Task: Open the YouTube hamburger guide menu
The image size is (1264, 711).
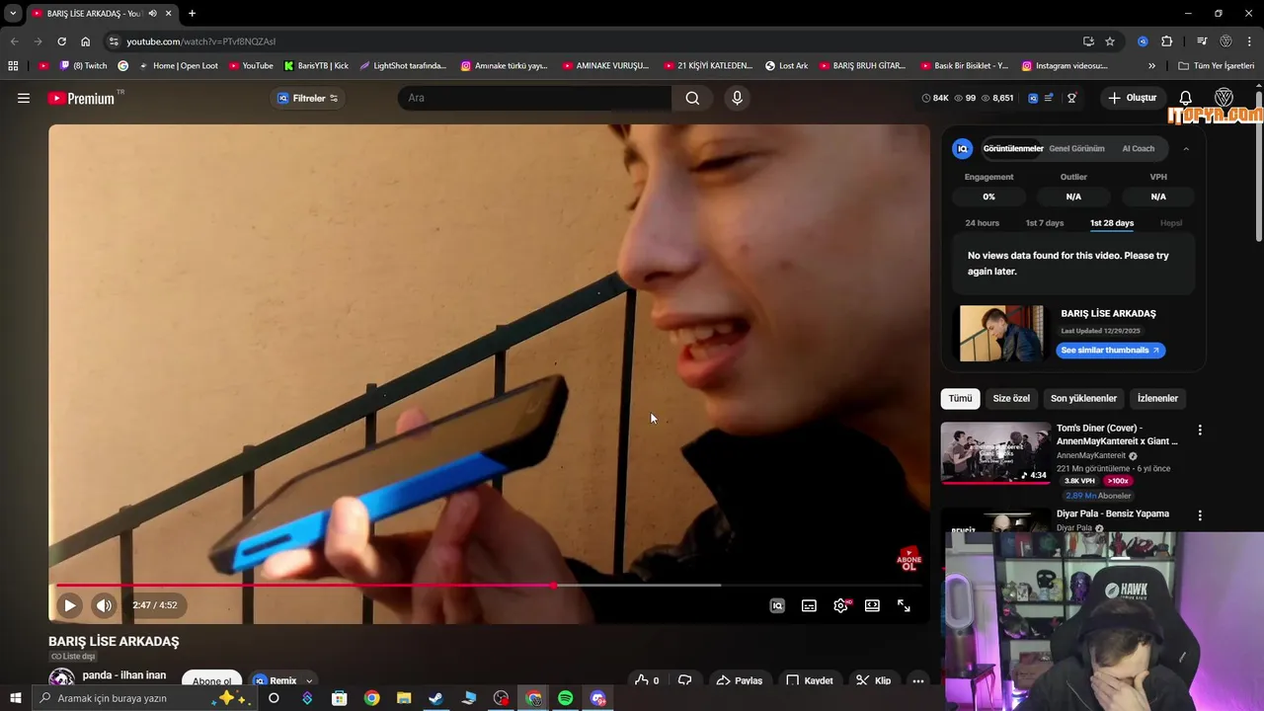Action: (24, 98)
